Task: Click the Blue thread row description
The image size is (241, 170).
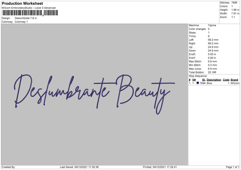Action: tap(209, 83)
